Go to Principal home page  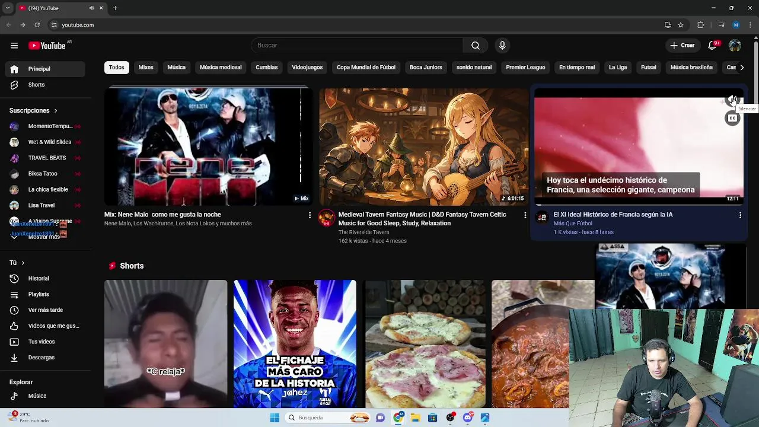(x=46, y=69)
